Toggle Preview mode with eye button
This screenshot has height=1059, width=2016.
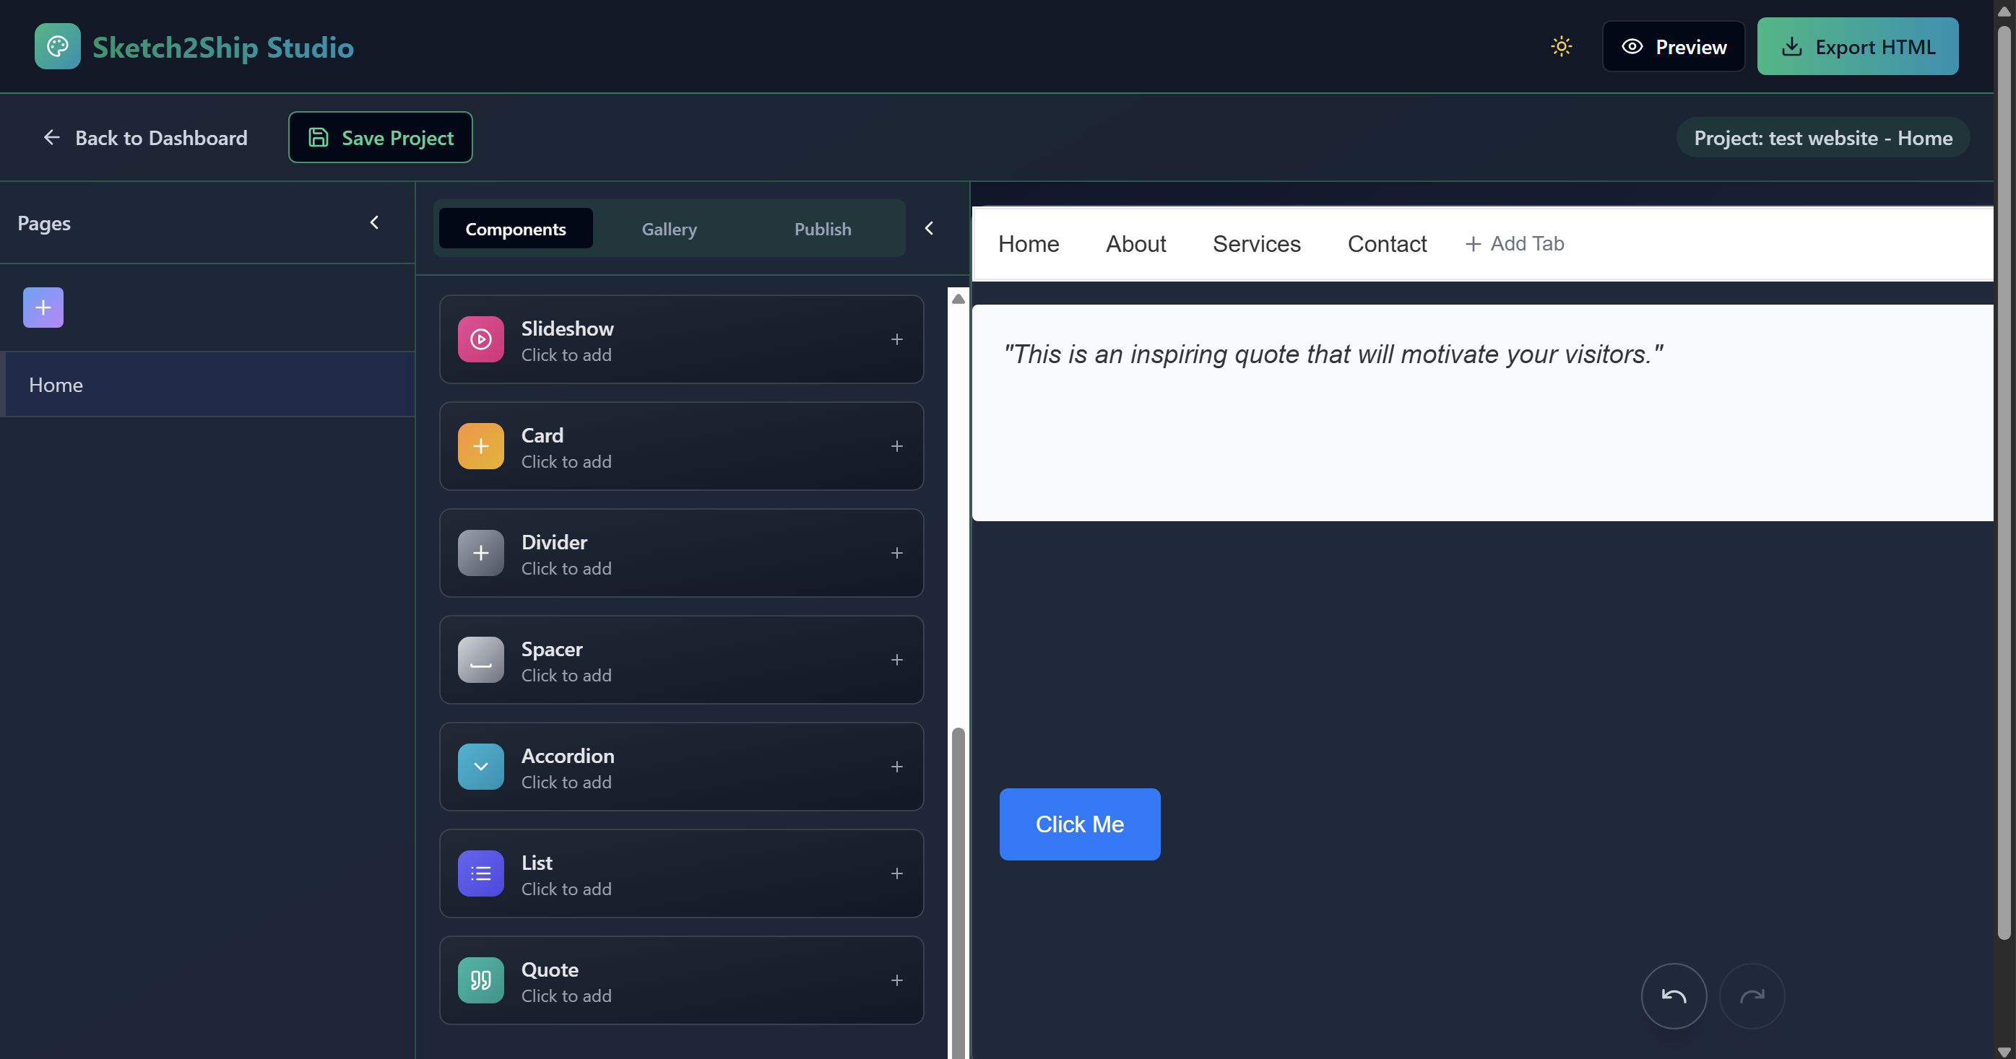pyautogui.click(x=1673, y=47)
